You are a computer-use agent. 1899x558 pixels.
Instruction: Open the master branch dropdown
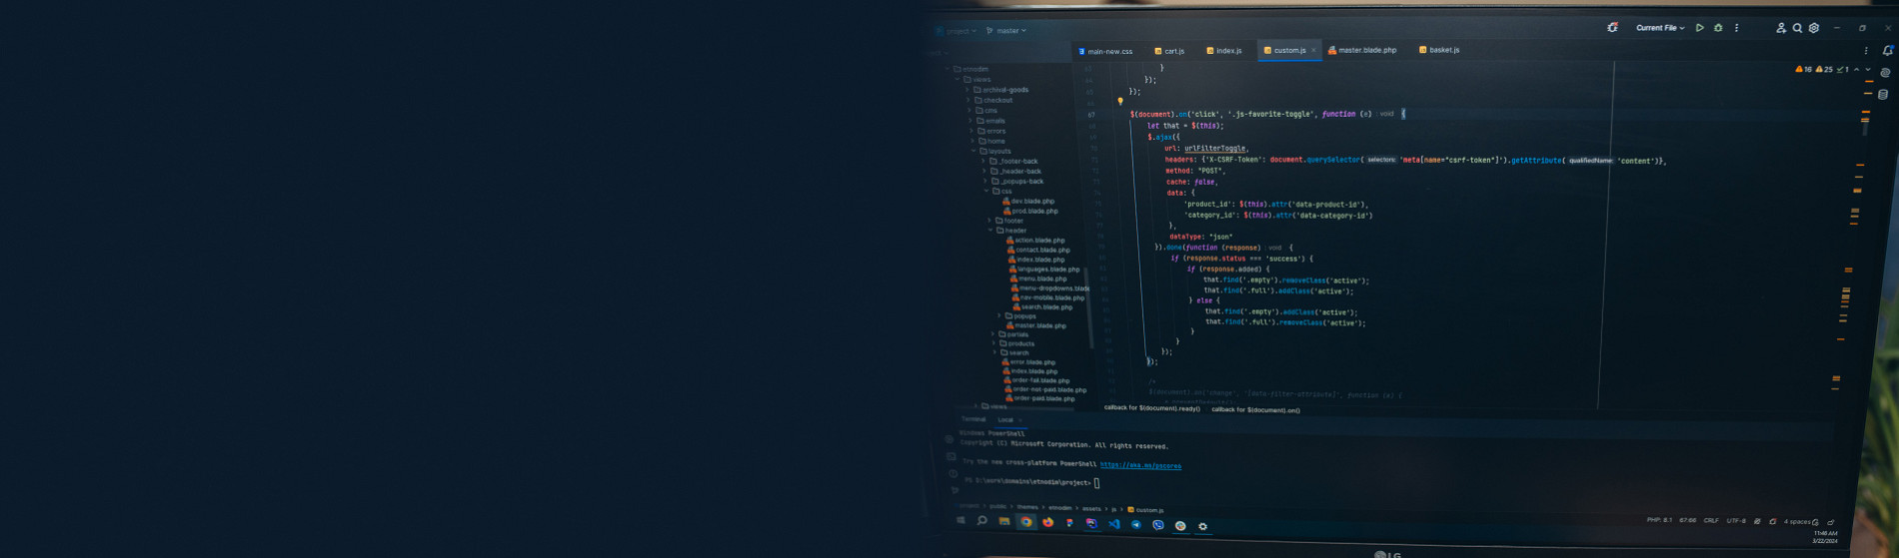1006,31
